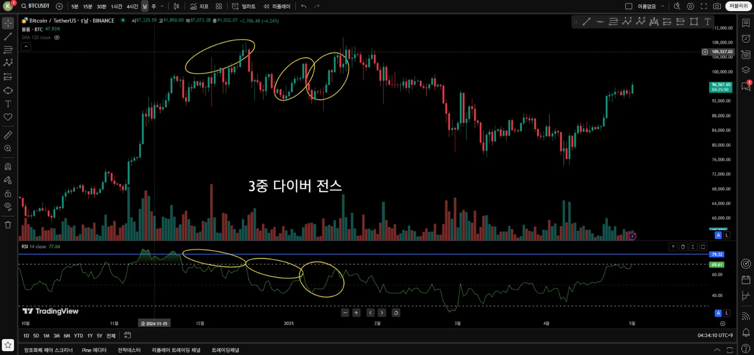
Task: Select the crosshair cursor tool
Action: [x=8, y=23]
